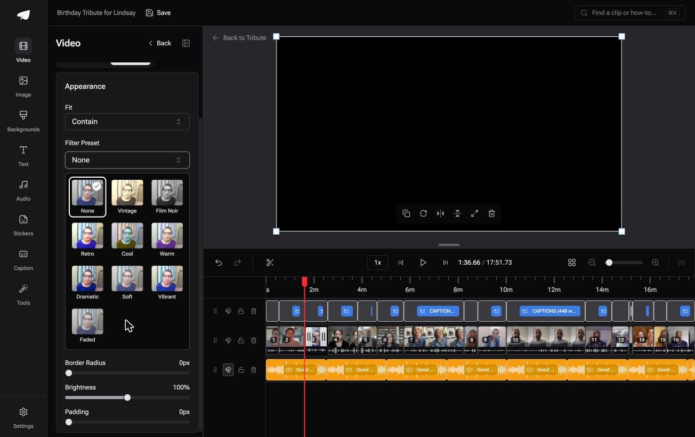Toggle the highlighted magnet on the audio track
The image size is (695, 437).
228,370
